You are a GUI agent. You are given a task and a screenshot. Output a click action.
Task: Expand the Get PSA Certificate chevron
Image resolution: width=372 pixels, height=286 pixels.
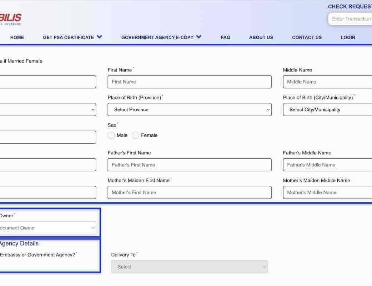click(x=99, y=37)
